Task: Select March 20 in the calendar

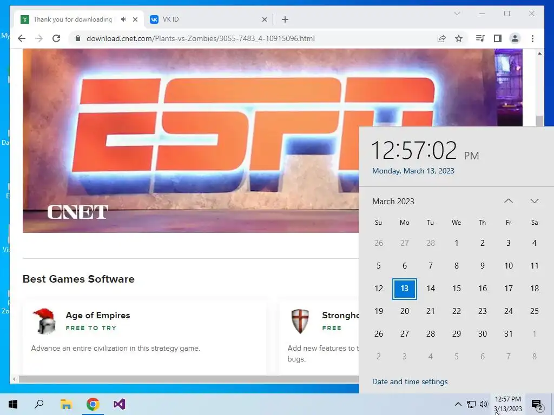Action: click(405, 311)
